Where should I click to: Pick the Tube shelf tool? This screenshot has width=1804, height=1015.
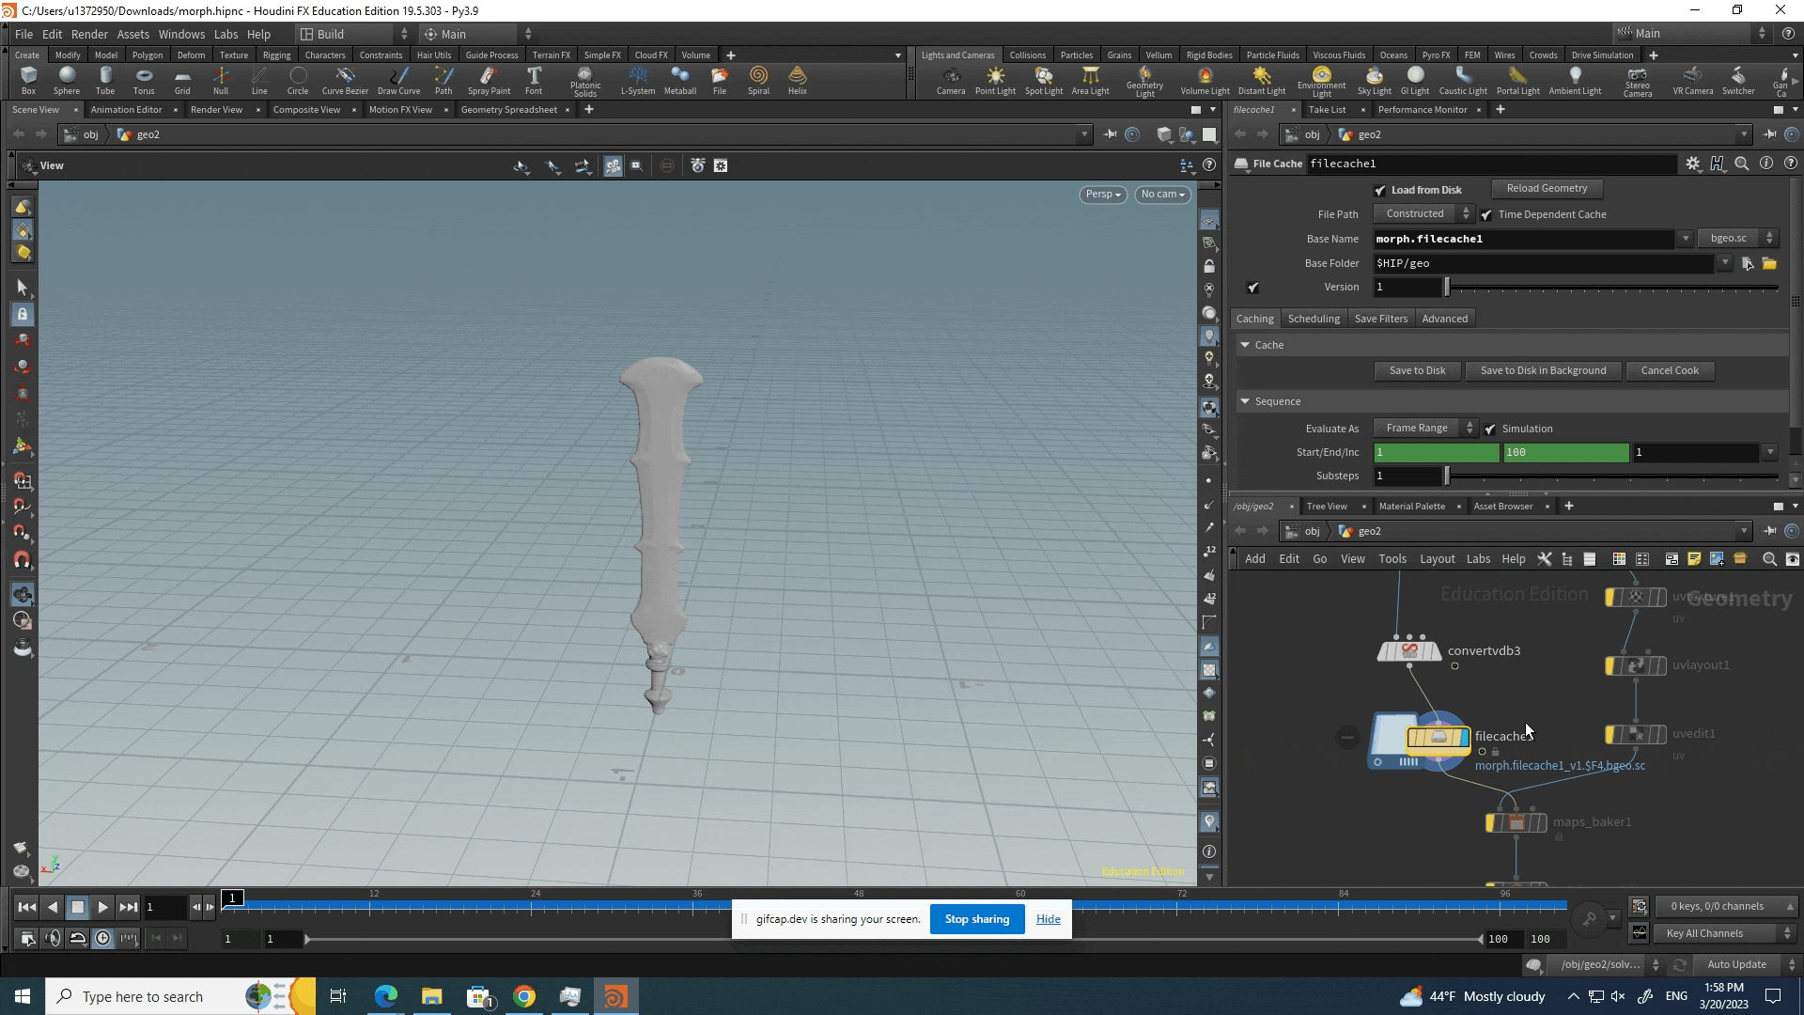click(105, 80)
